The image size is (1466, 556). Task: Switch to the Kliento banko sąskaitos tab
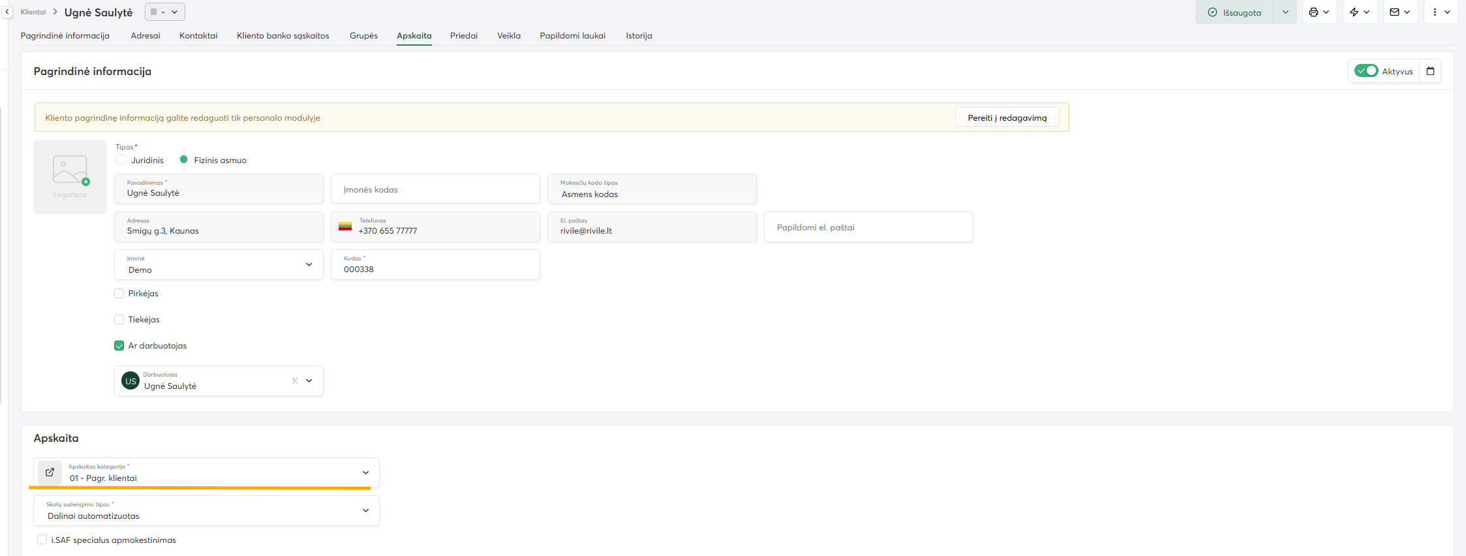pyautogui.click(x=283, y=36)
